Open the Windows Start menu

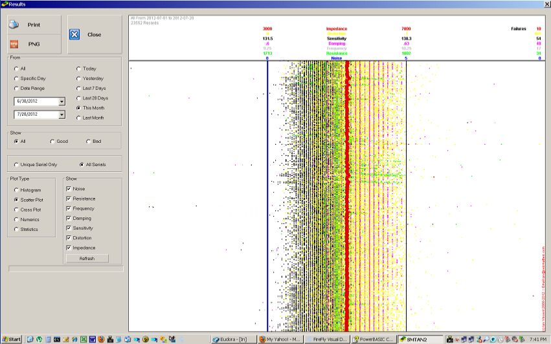point(12,339)
